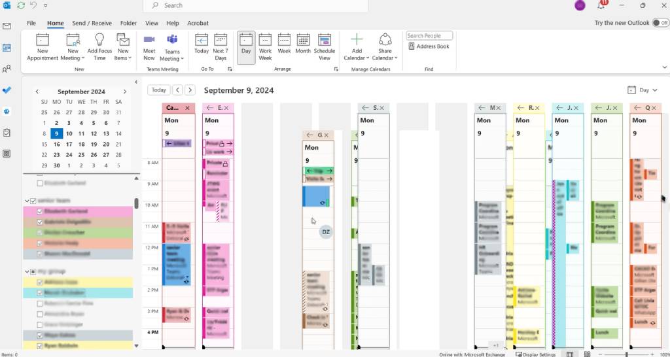Open the notifications bell

coord(601,5)
